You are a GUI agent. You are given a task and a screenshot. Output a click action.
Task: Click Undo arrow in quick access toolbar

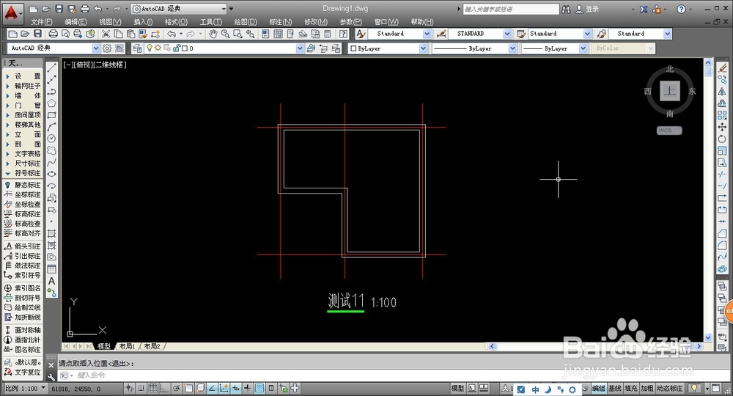(x=97, y=9)
